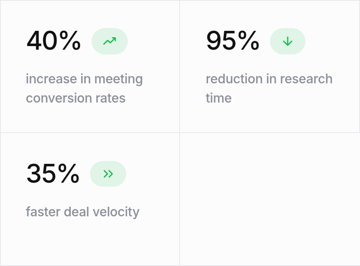This screenshot has height=266, width=360.
Task: Click the "conversion rates" text line
Action: [x=76, y=98]
